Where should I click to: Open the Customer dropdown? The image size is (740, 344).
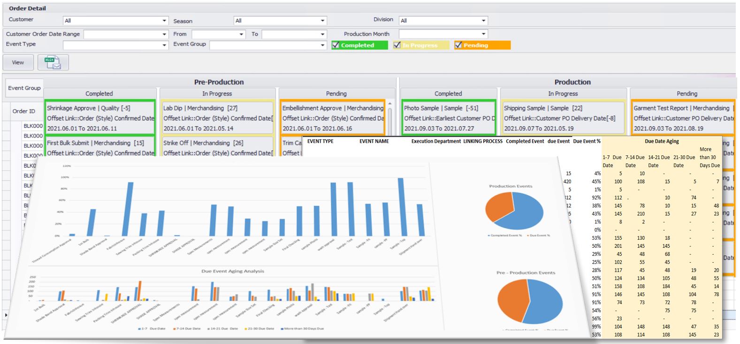tap(164, 21)
